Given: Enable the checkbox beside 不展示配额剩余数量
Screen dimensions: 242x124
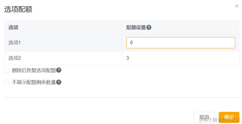Looking at the screenshot, I should 7,83.
